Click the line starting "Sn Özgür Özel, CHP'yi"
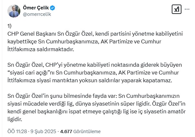This screenshot has width=195, height=137. [95, 65]
